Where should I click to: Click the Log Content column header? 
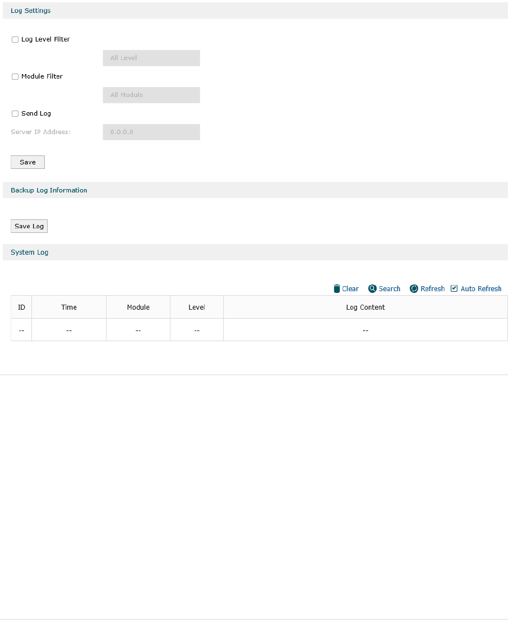click(365, 307)
